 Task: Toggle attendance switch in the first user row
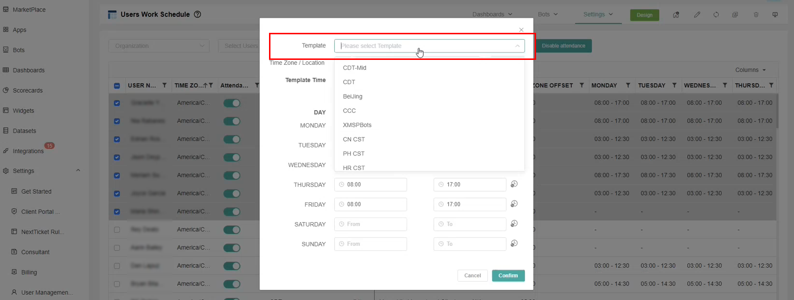(x=232, y=103)
